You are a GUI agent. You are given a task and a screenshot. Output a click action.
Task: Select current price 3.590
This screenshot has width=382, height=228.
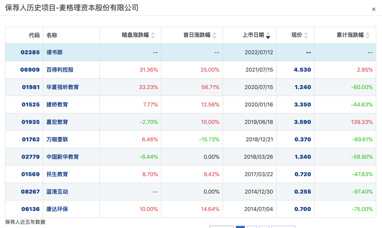click(302, 122)
